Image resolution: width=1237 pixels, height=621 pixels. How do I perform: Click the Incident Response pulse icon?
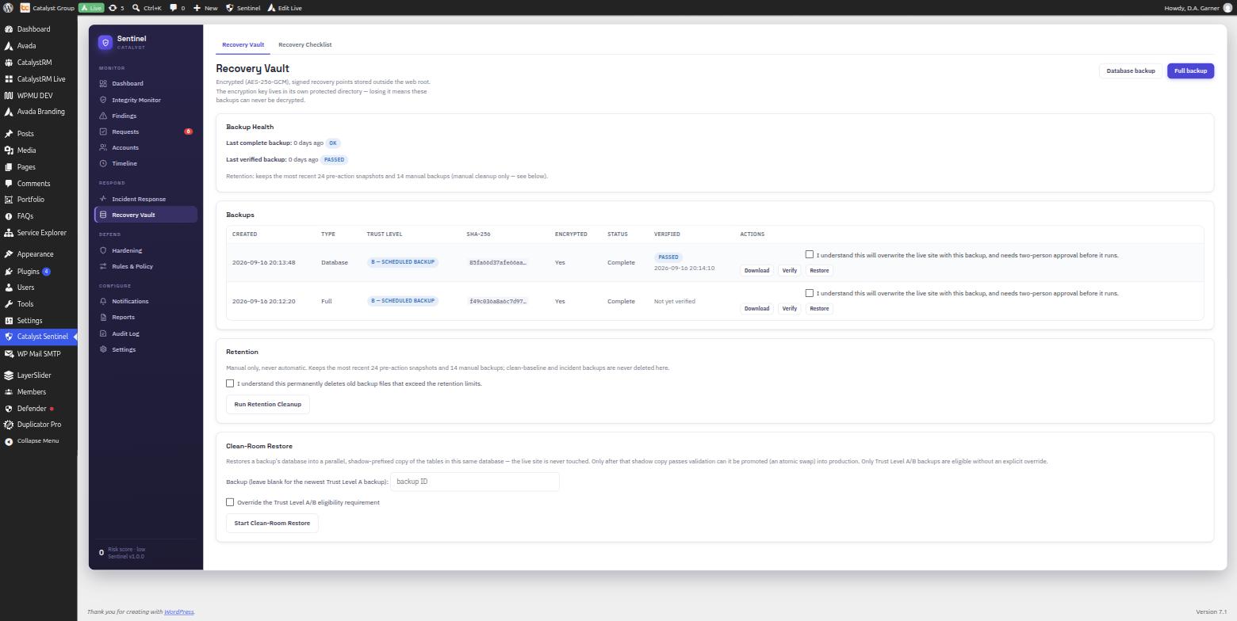tap(103, 199)
